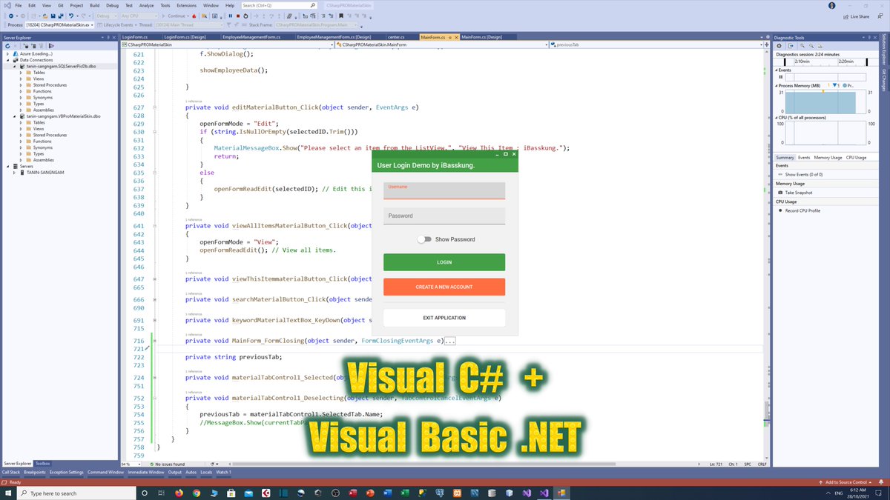890x500 pixels.
Task: Switch to the Toolbox tab
Action: coord(43,463)
